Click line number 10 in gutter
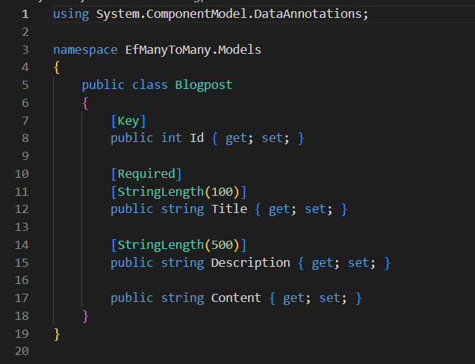Screen dimensions: 475x364 22,174
